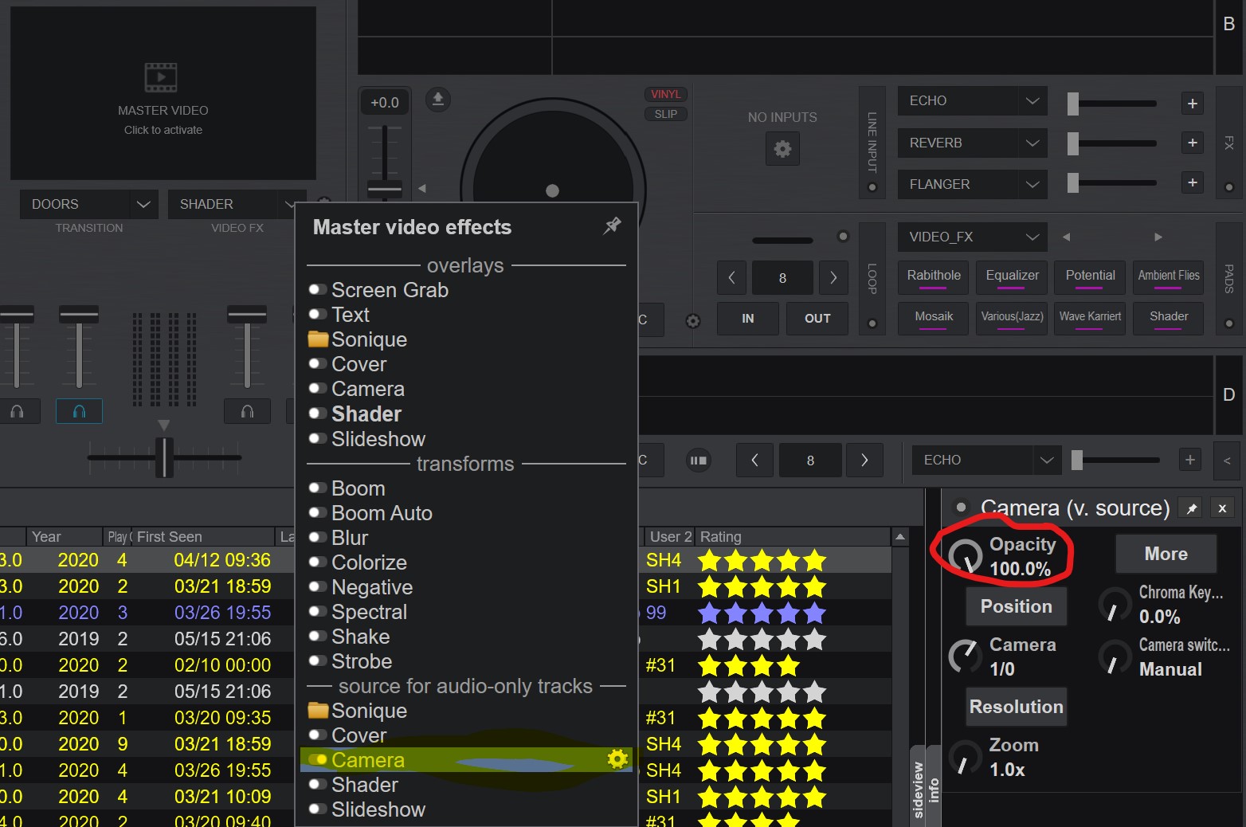Pin the Master video effects popup
The width and height of the screenshot is (1246, 827).
[611, 226]
